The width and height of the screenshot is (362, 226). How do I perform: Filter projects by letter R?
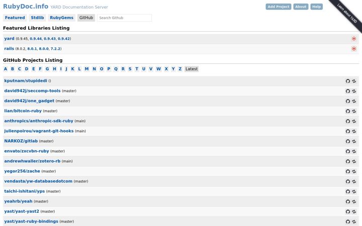(x=123, y=69)
